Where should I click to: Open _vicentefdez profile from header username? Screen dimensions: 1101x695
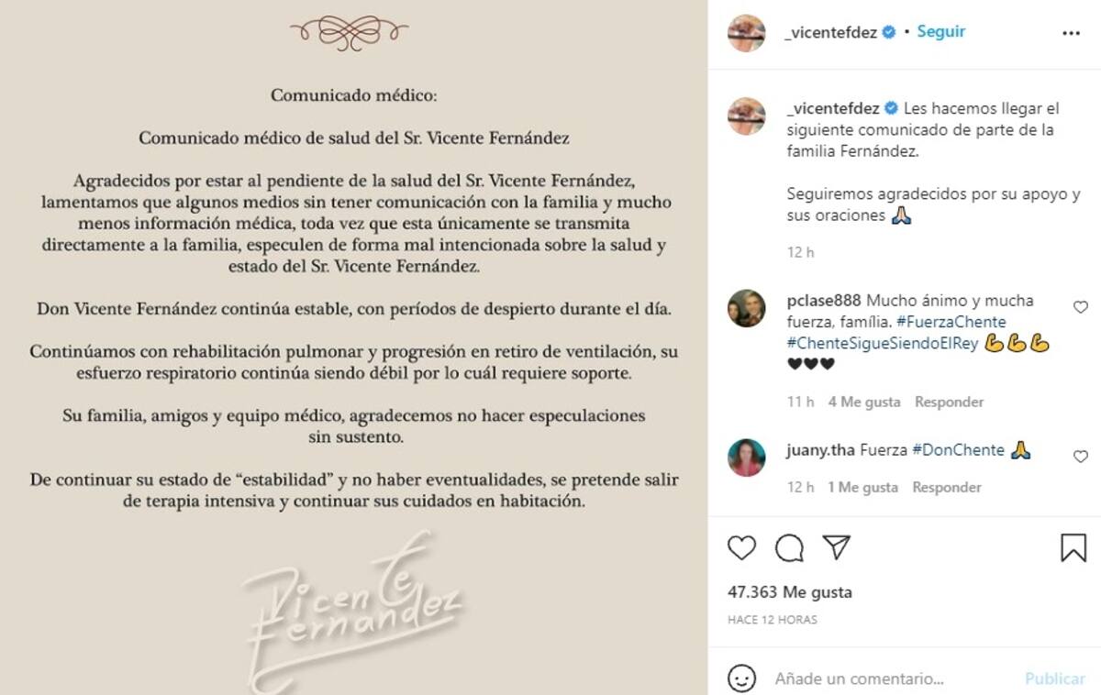tap(832, 32)
